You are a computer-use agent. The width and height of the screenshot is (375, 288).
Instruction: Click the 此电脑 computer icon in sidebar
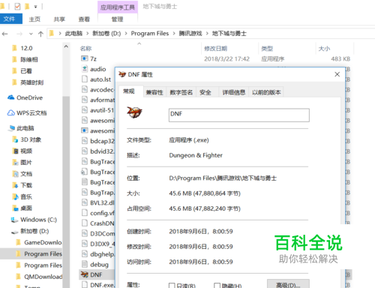point(11,128)
